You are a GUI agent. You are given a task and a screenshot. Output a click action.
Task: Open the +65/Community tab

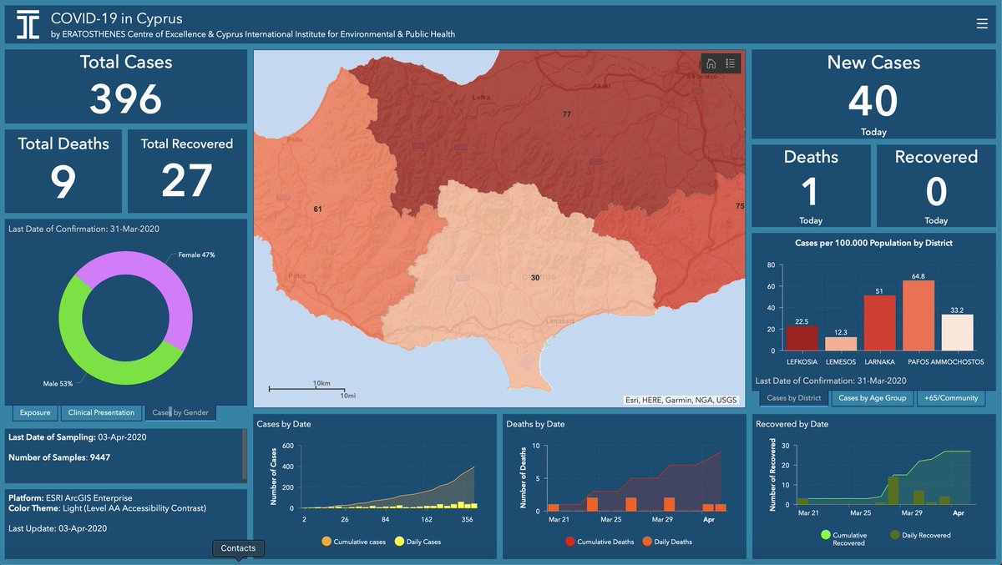coord(950,398)
